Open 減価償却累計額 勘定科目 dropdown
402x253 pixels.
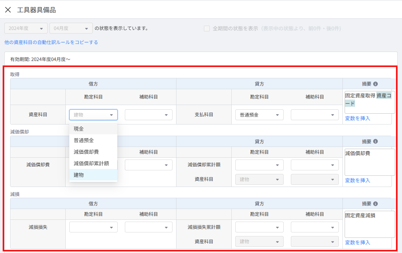(x=259, y=165)
